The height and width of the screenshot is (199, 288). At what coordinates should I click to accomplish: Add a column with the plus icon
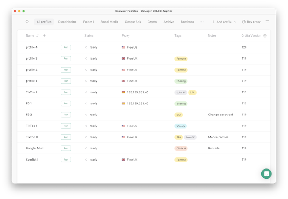point(44,36)
